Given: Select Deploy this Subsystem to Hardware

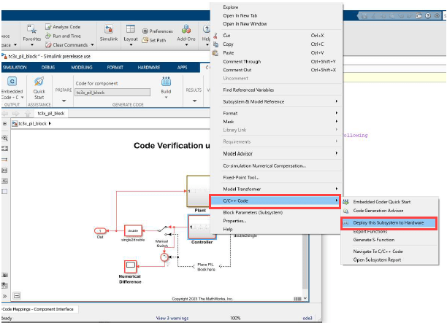Looking at the screenshot, I should tap(388, 223).
